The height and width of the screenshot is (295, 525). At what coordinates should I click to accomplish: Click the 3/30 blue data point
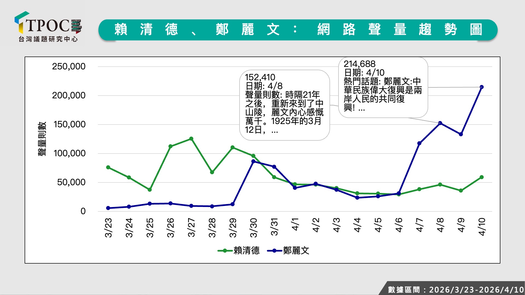pyautogui.click(x=253, y=161)
